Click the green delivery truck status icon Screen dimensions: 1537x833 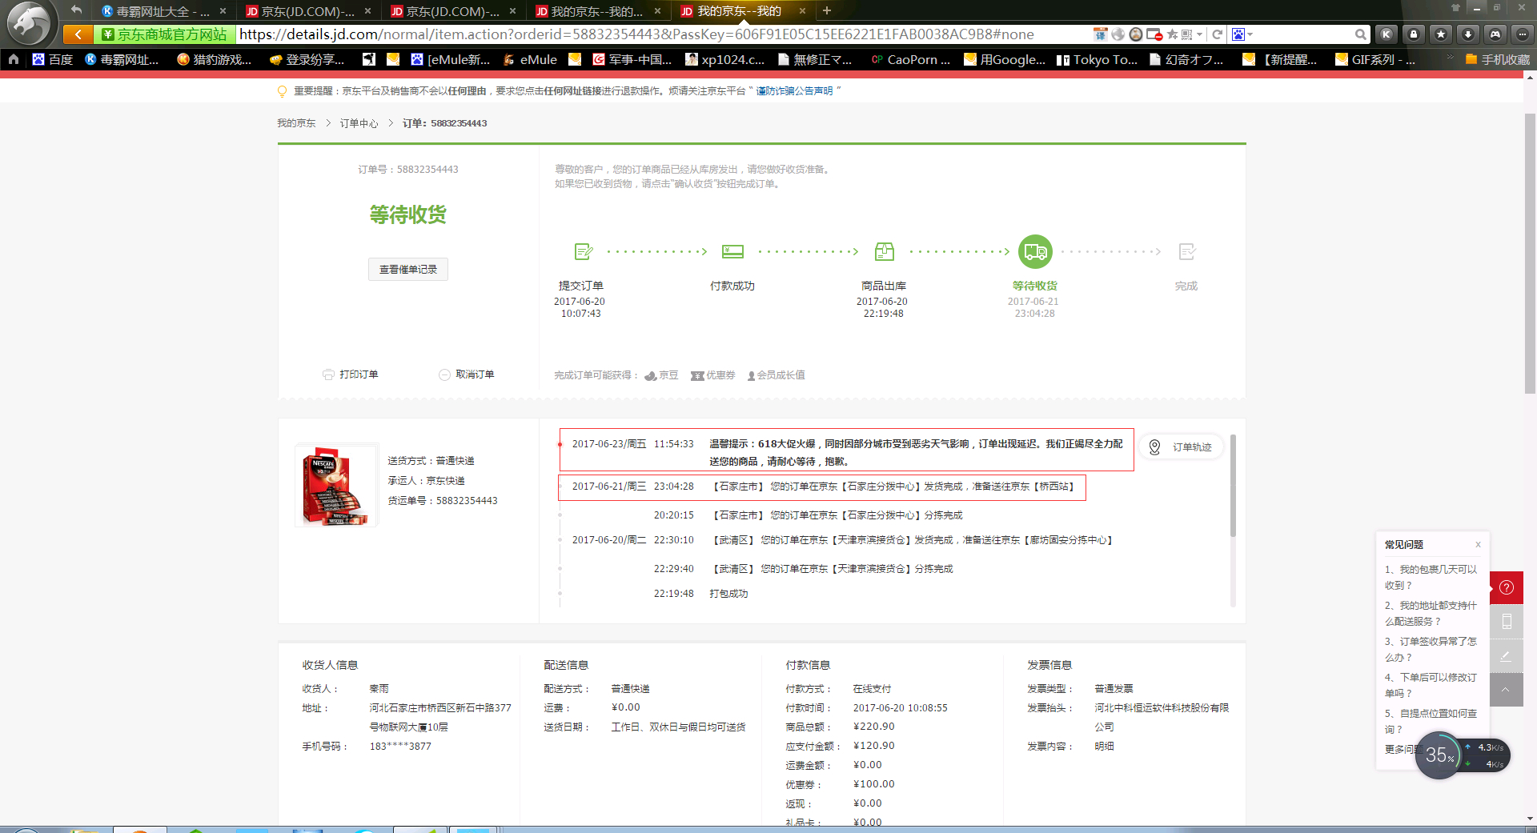pos(1035,252)
